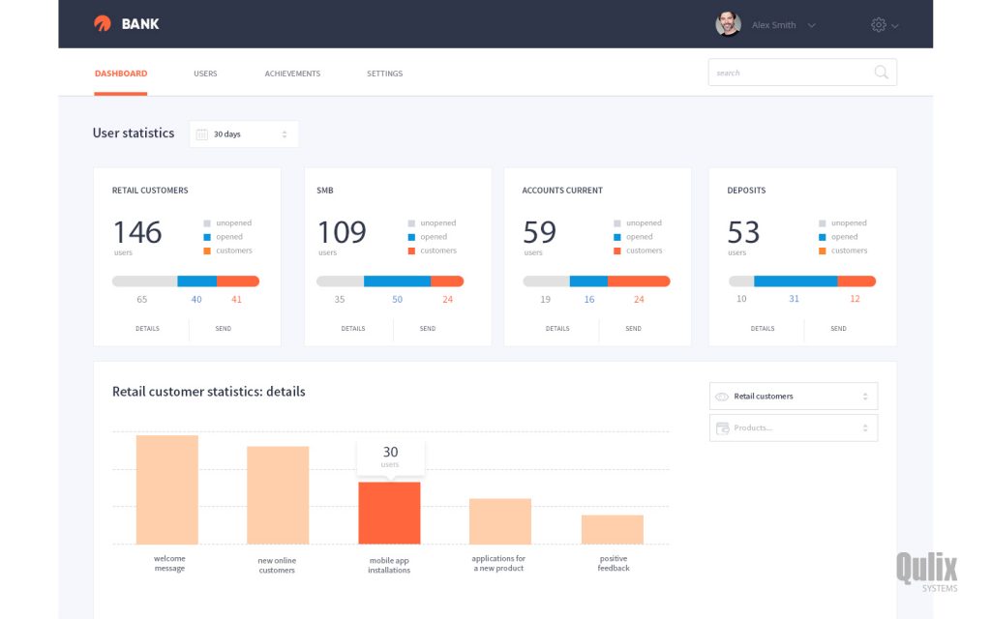Click the blue opened legend square in SMB card
This screenshot has height=619, width=991.
[x=411, y=237]
